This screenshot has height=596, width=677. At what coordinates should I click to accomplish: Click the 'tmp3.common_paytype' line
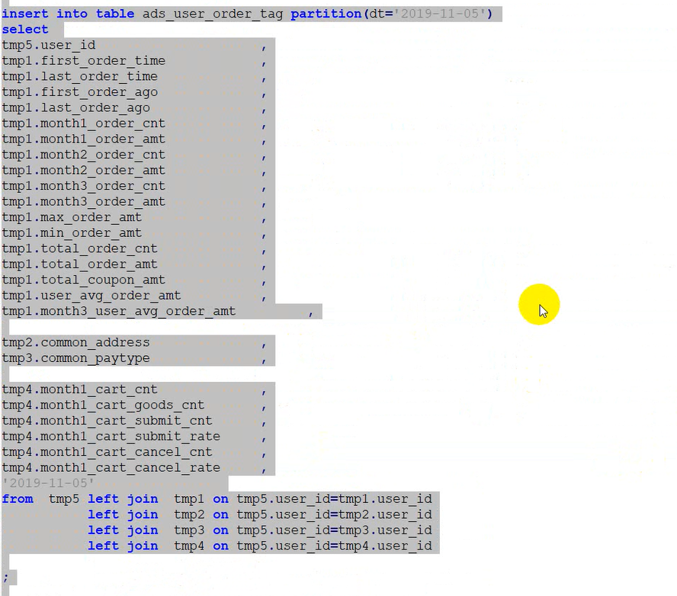(75, 358)
